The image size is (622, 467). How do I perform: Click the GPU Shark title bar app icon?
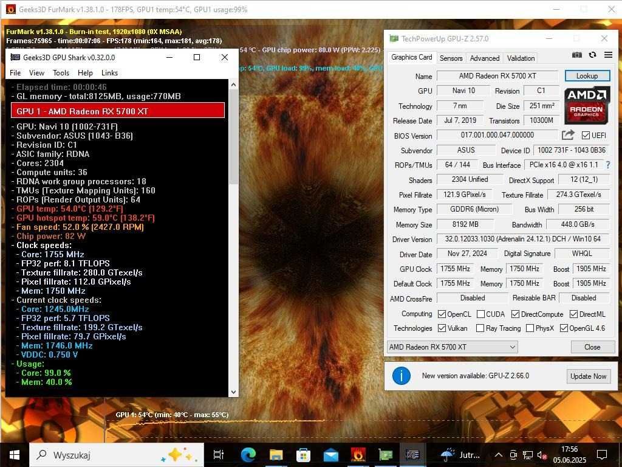[15, 57]
